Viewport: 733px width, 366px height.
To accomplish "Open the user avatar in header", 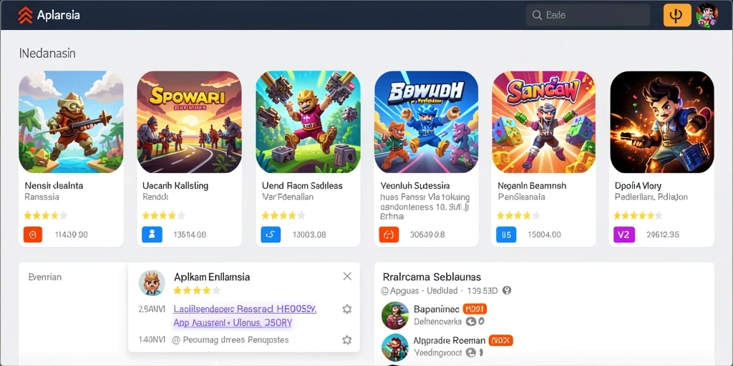I will click(x=707, y=16).
